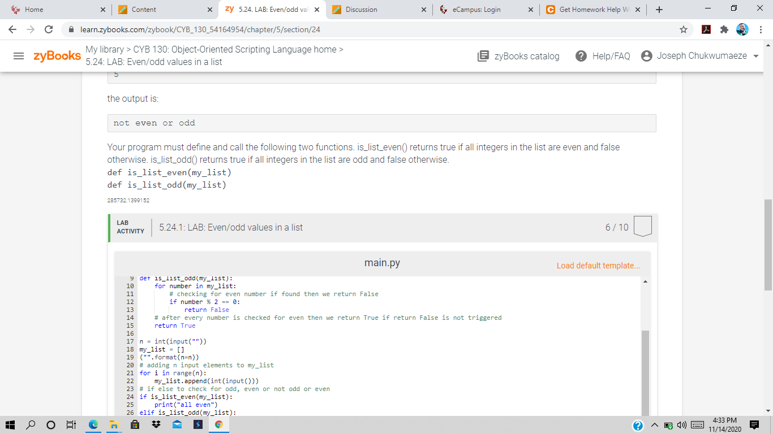The width and height of the screenshot is (773, 434).
Task: Open the notification center icon
Action: point(754,425)
